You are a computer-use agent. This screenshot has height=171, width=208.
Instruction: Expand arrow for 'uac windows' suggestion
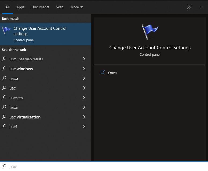coord(84,69)
